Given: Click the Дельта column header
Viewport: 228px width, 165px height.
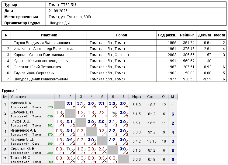Looking at the screenshot, I should click(x=205, y=35).
